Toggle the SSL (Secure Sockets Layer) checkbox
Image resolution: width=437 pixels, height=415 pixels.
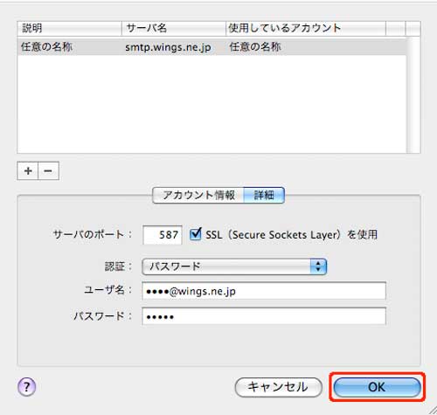195,234
